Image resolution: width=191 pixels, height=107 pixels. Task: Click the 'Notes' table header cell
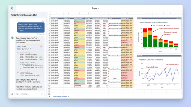115,18
